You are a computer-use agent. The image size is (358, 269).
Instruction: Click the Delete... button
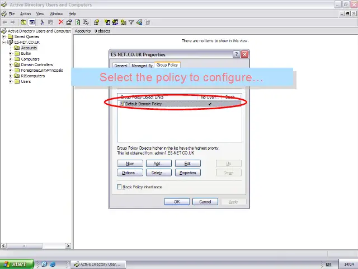point(159,173)
